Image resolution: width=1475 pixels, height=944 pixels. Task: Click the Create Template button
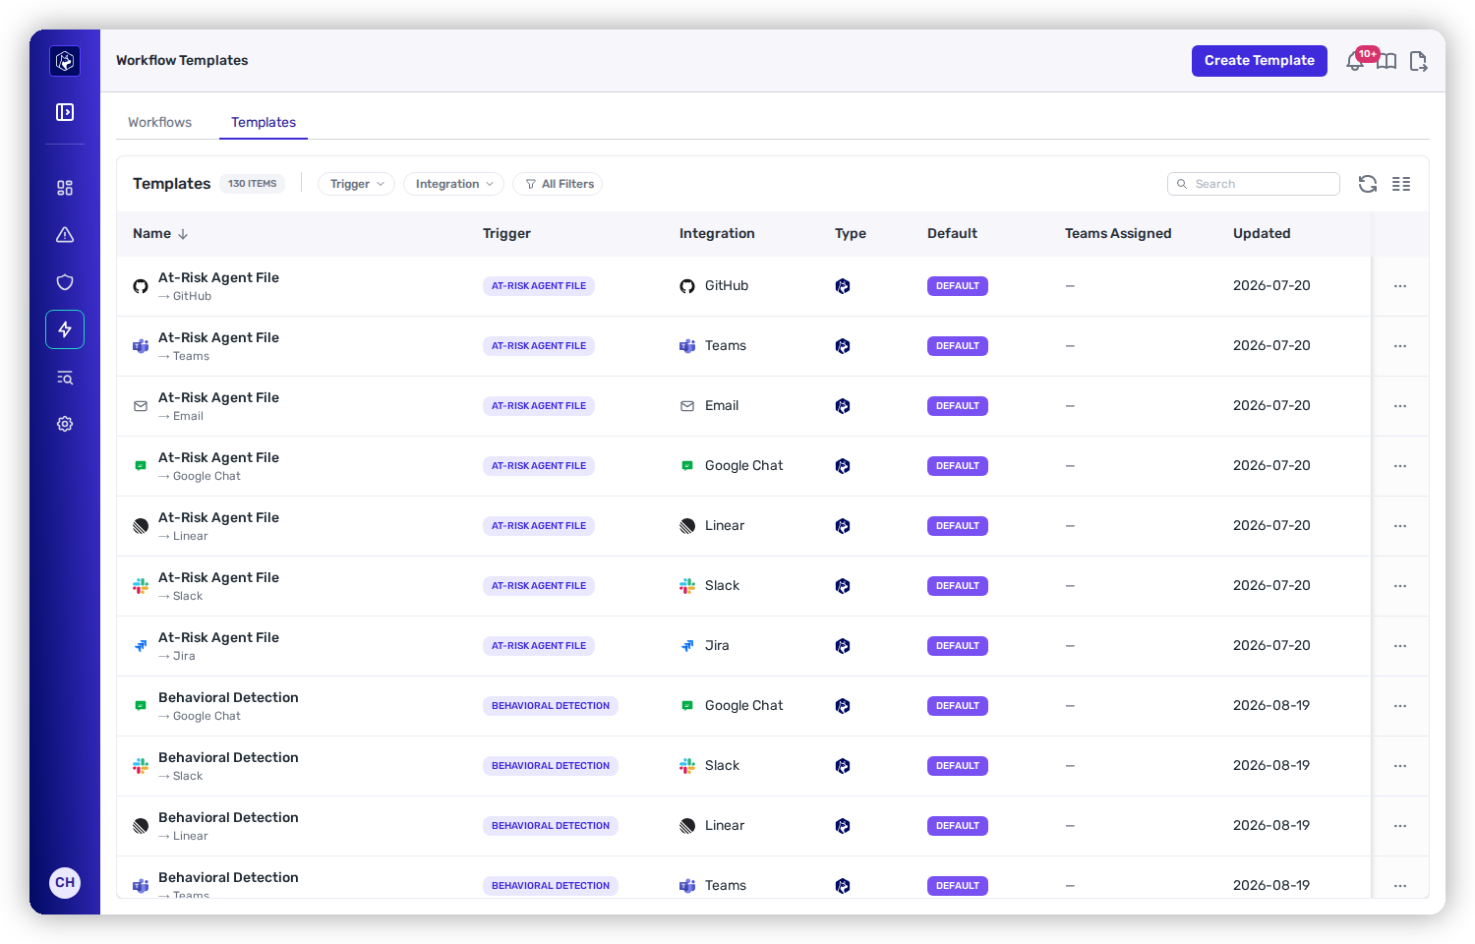(x=1260, y=61)
